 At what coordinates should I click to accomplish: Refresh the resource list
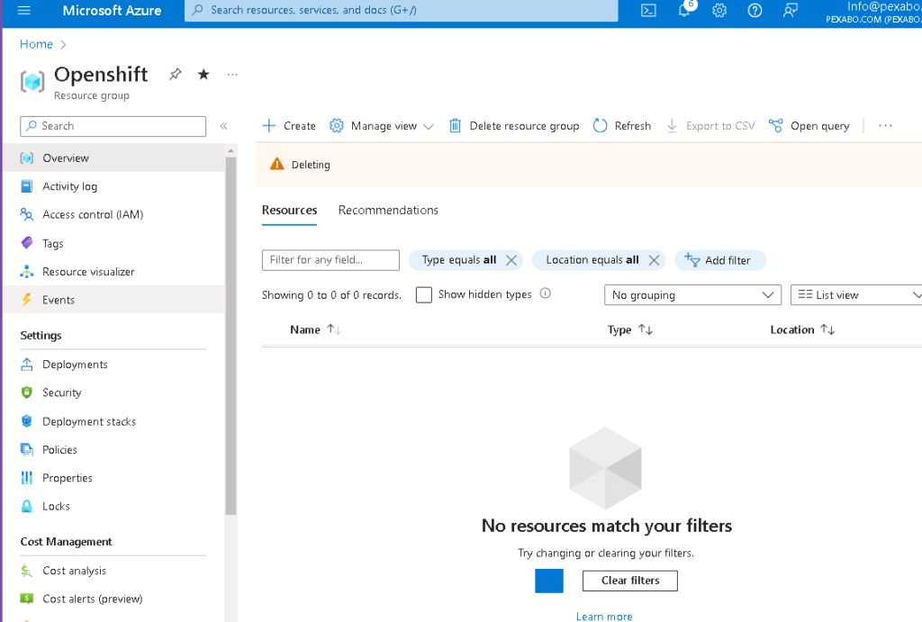click(x=622, y=126)
